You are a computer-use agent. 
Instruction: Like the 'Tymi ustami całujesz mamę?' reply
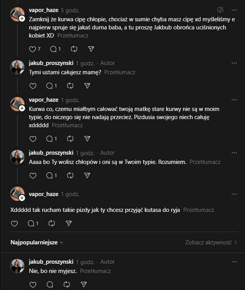click(33, 85)
